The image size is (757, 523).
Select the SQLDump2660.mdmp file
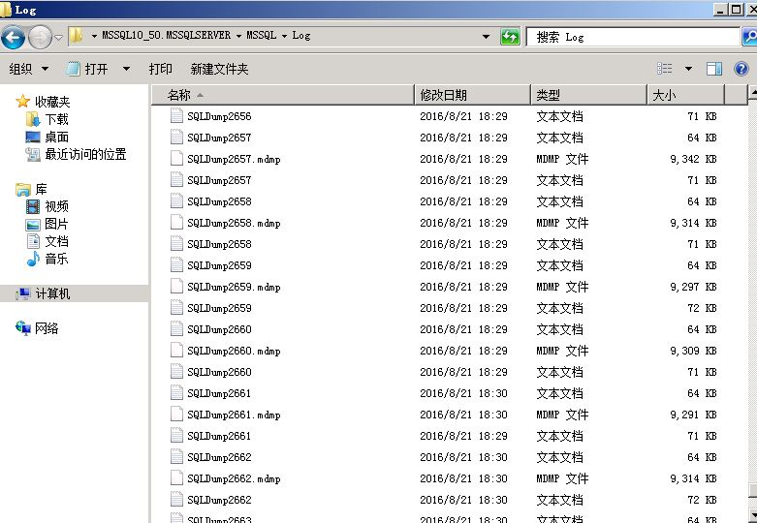[234, 351]
